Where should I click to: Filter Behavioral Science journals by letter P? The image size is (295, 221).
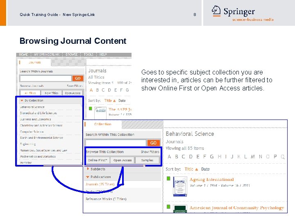coord(275,156)
